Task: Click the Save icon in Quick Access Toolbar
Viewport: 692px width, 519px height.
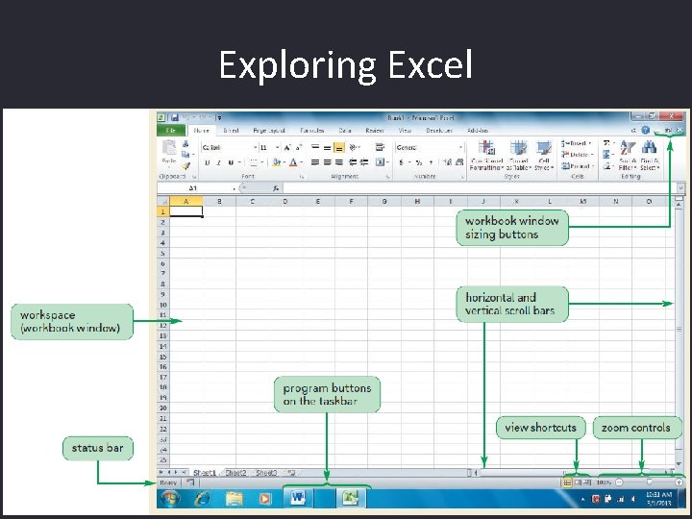Action: [175, 117]
